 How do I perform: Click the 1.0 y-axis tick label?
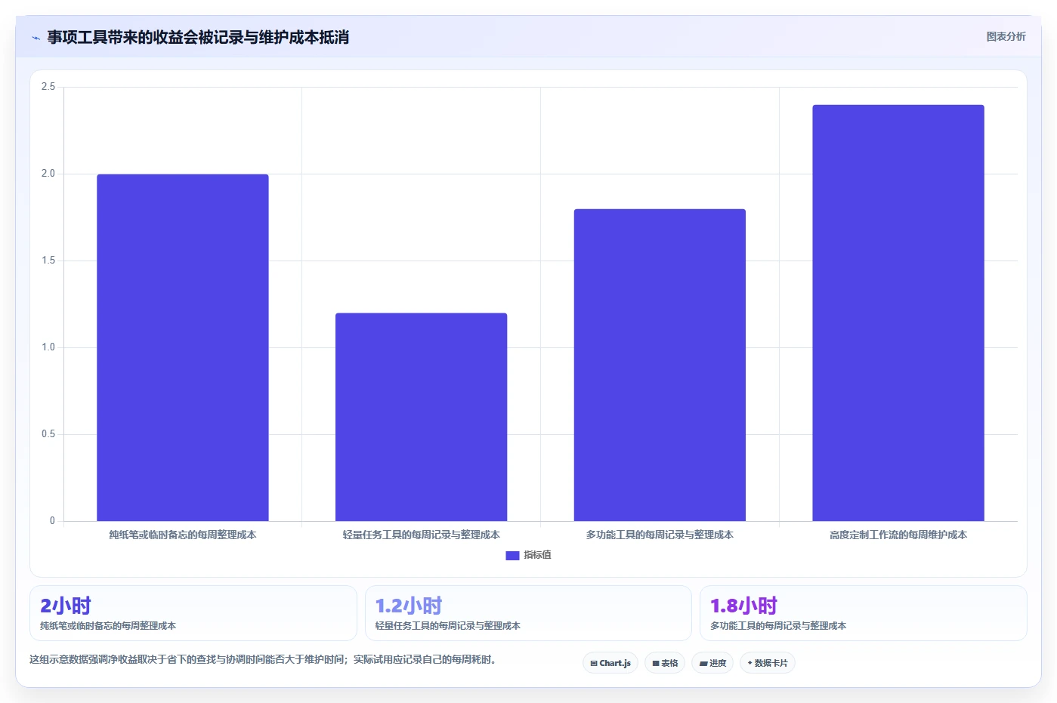48,347
